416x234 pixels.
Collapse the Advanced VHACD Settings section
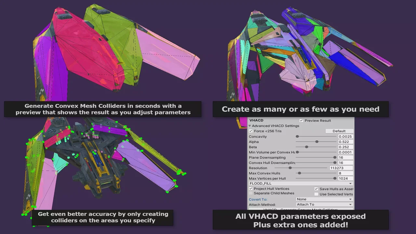tap(250, 126)
